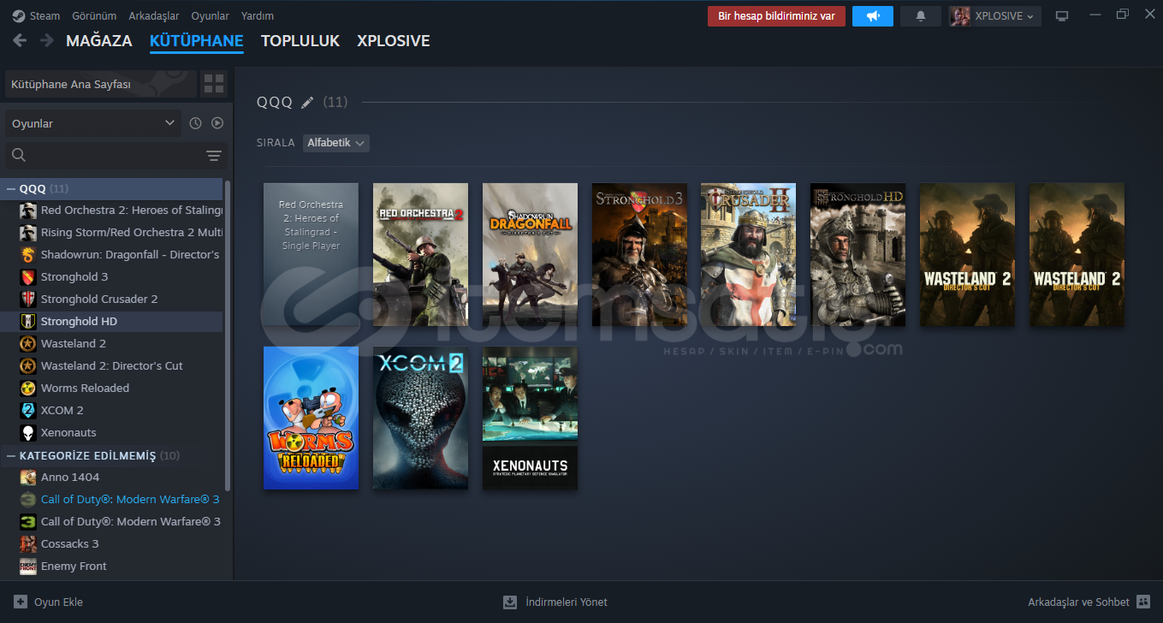The image size is (1163, 623).
Task: Sort by recent activity clock icon
Action: [195, 123]
